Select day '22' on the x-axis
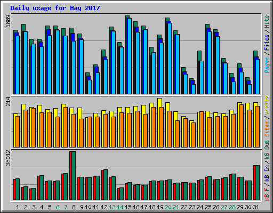 184,207
